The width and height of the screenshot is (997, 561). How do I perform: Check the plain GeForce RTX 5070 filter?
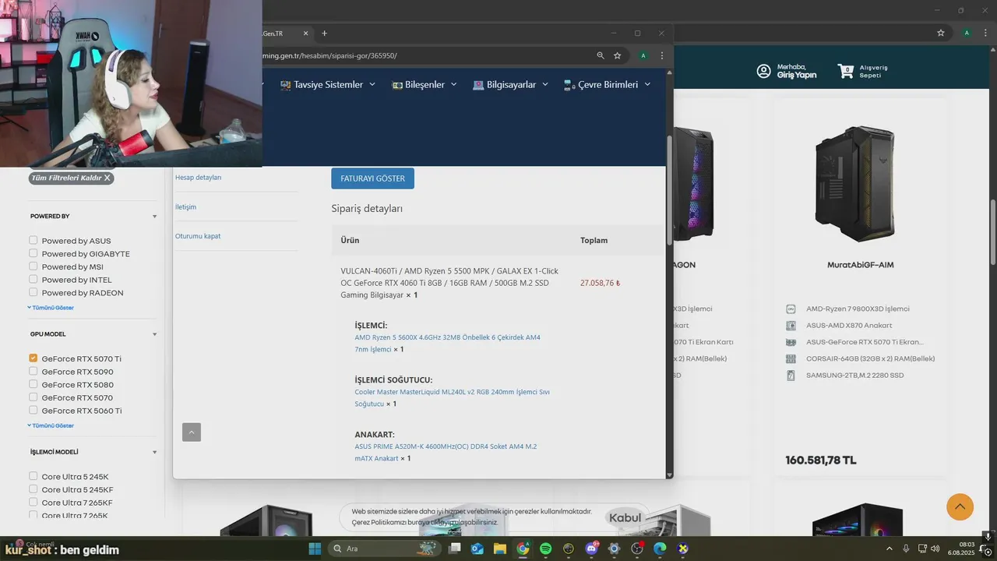pos(33,397)
